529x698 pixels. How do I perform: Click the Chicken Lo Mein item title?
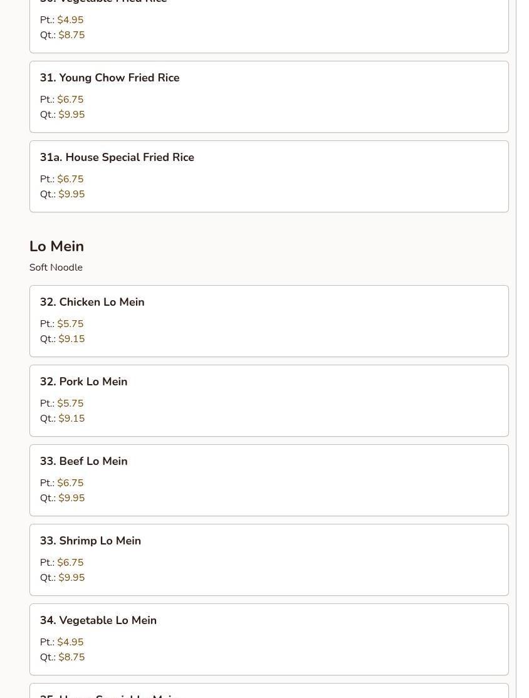coord(92,302)
